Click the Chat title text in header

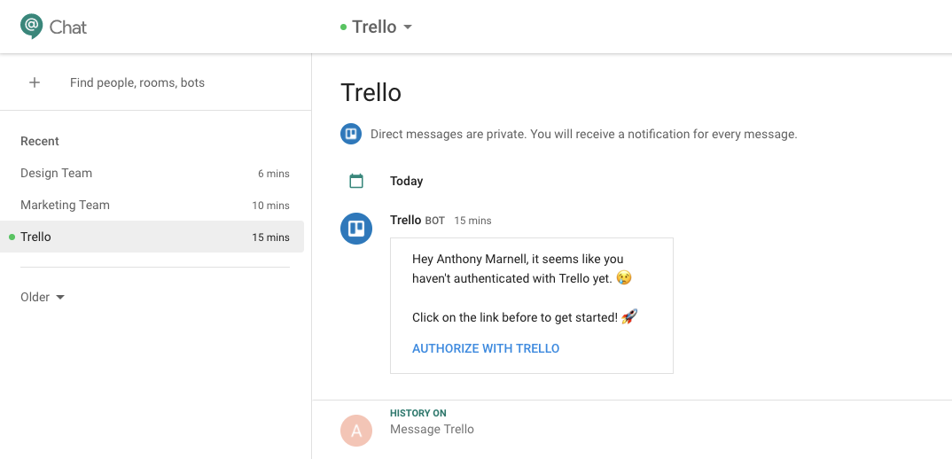(x=68, y=27)
